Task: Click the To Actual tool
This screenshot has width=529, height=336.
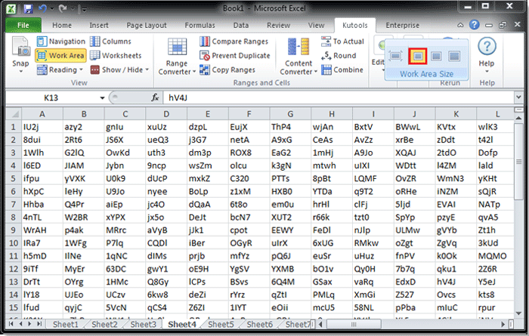Action: pyautogui.click(x=342, y=42)
